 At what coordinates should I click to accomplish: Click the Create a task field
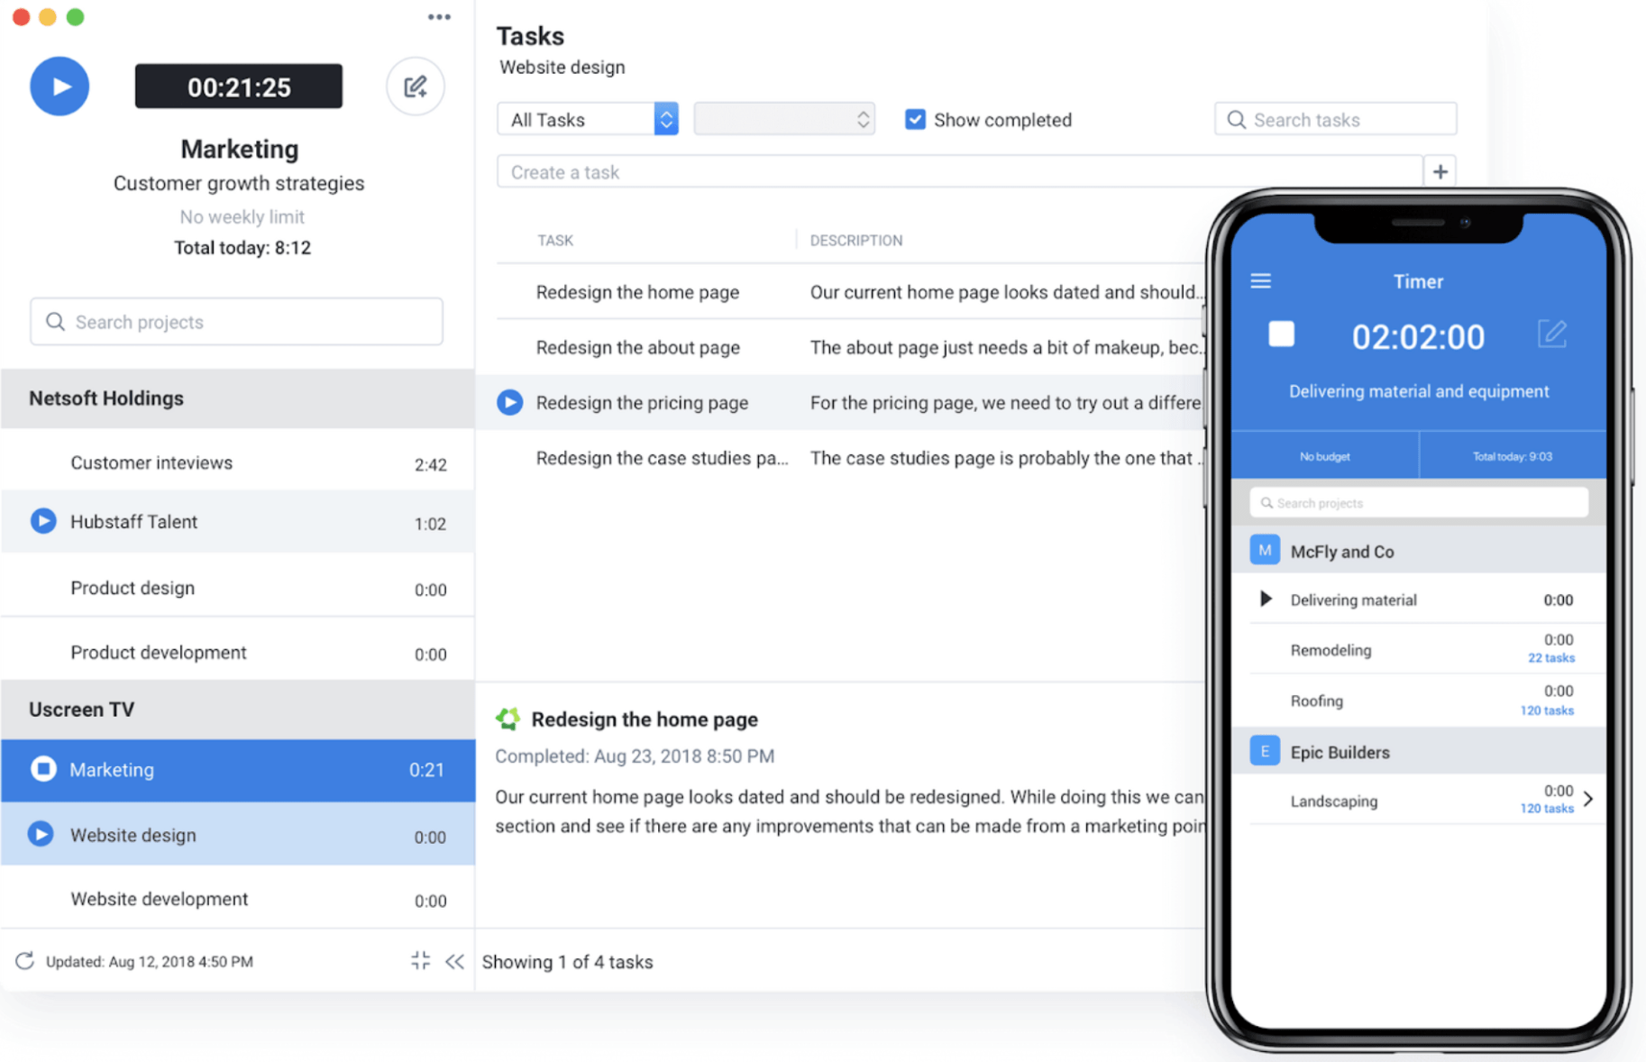click(959, 171)
